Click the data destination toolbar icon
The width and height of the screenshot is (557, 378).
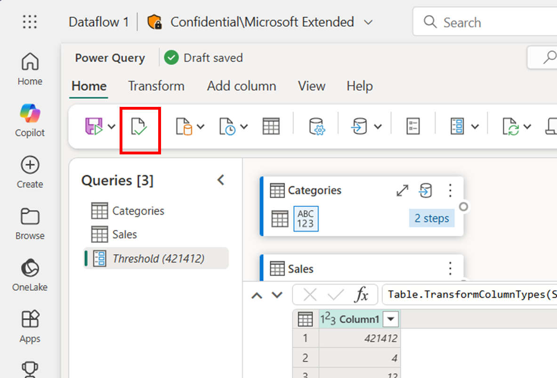360,127
